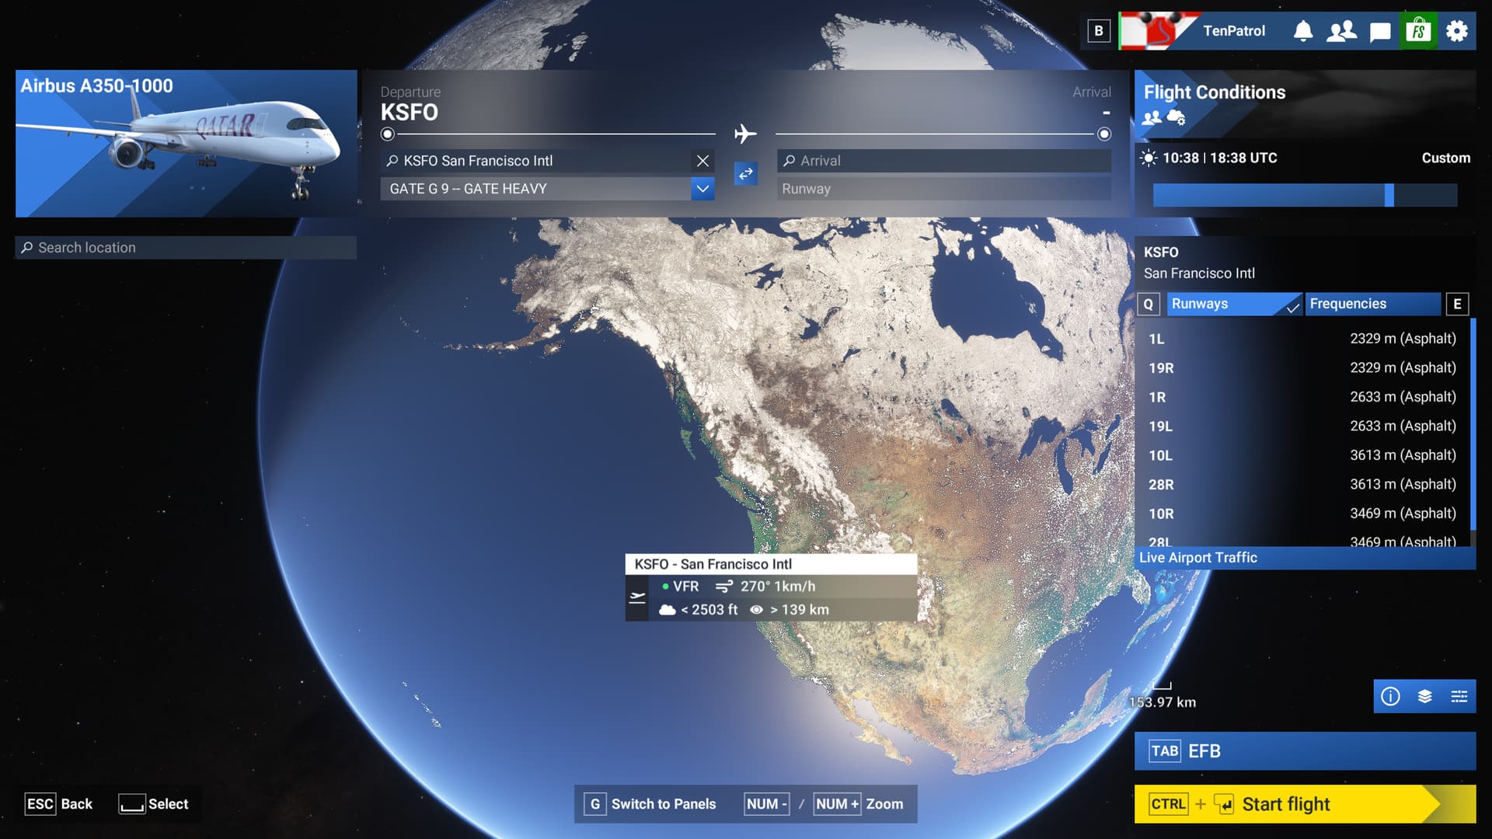Select runway 10R row
1492x839 pixels.
1302,513
